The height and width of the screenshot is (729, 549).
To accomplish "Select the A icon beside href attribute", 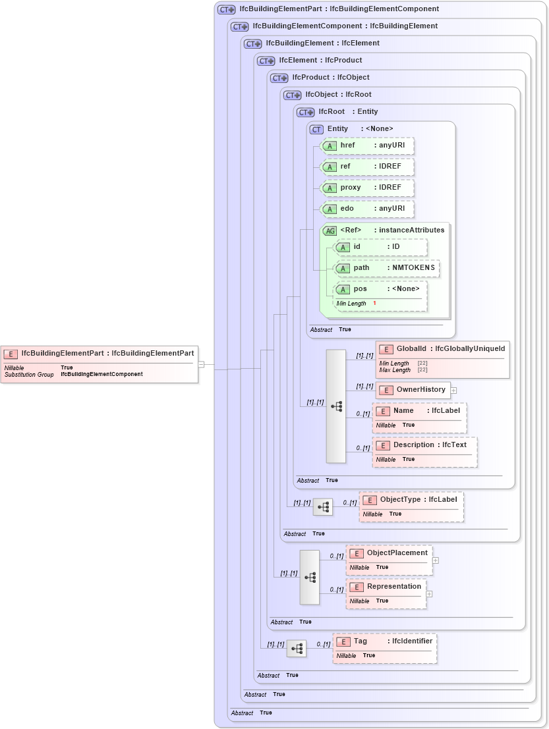I will [x=330, y=146].
